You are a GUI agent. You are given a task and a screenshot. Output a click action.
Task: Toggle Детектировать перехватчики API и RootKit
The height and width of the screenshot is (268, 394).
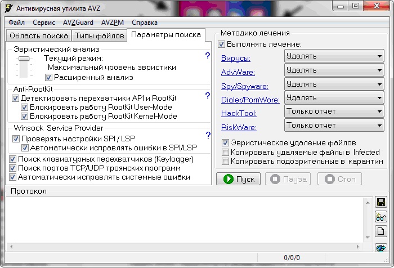click(15, 99)
